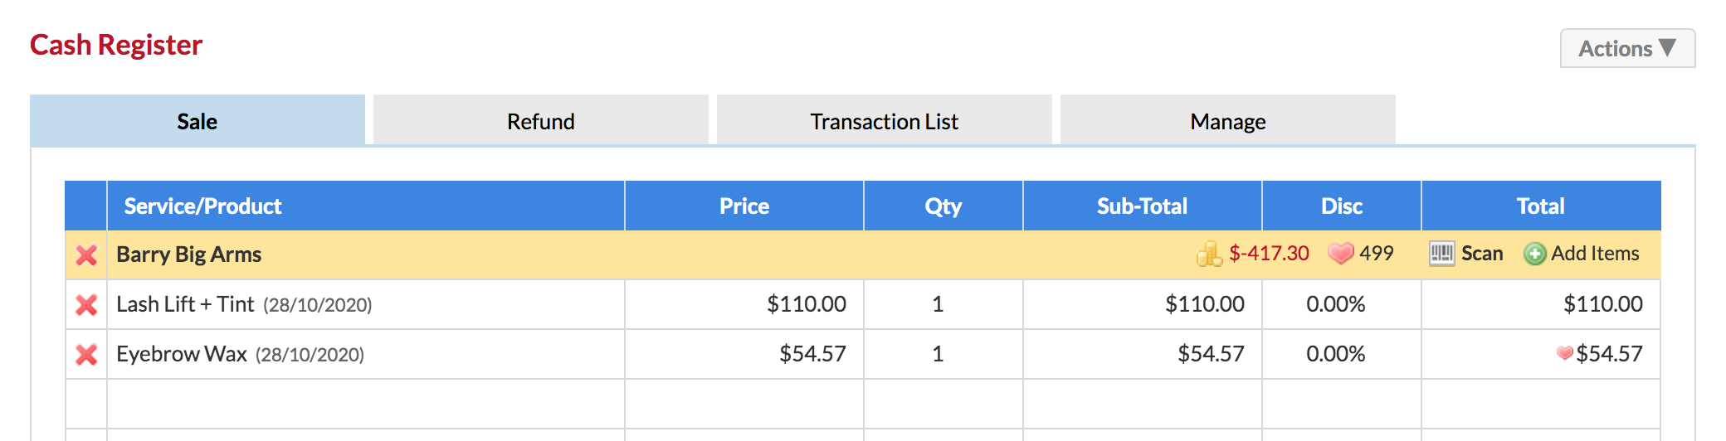This screenshot has height=441, width=1726.
Task: Remove customer Barry Big Arms with red X
Action: click(86, 254)
